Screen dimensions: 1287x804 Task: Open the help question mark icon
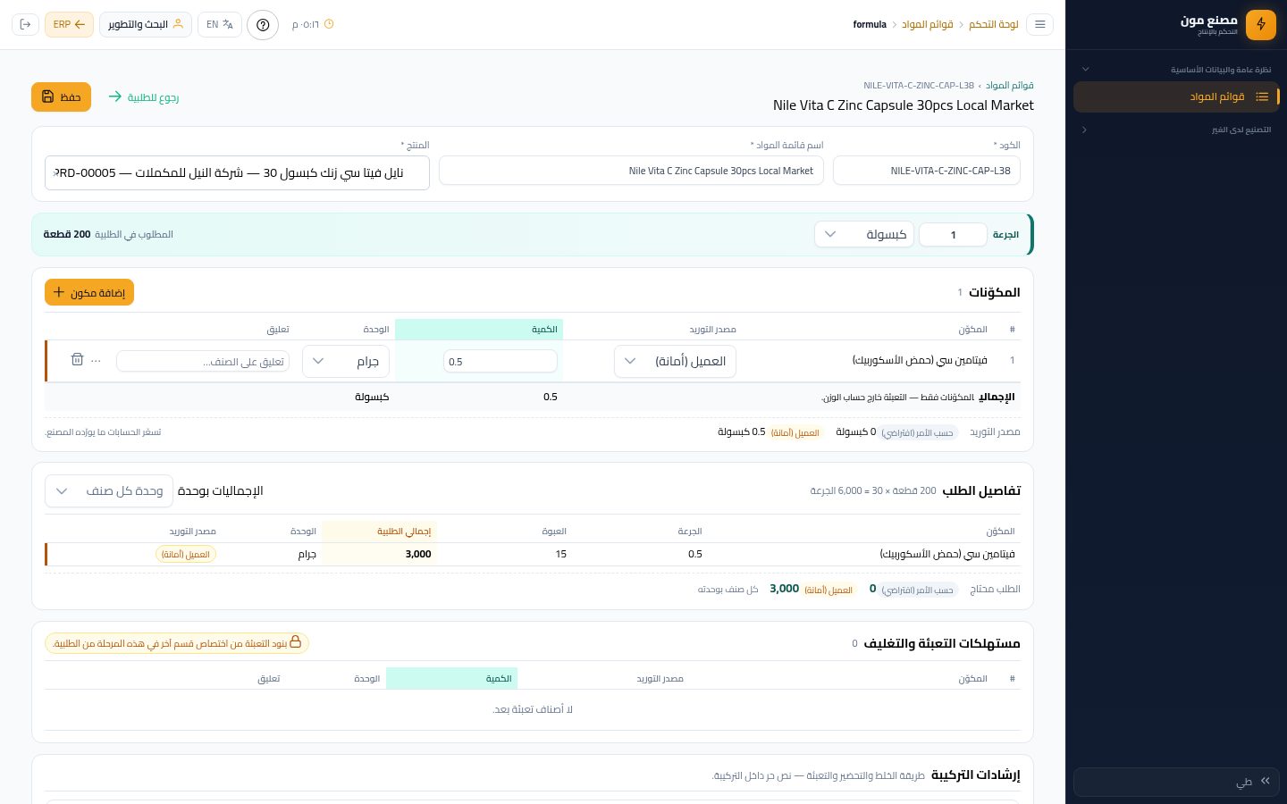pyautogui.click(x=263, y=24)
